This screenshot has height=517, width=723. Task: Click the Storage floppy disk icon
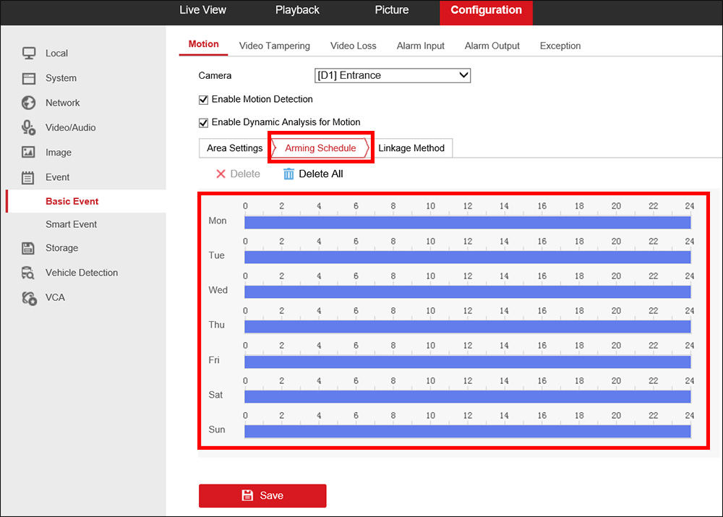27,248
